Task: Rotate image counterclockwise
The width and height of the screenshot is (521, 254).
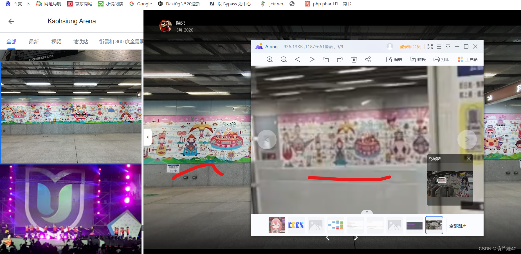Action: click(x=326, y=59)
